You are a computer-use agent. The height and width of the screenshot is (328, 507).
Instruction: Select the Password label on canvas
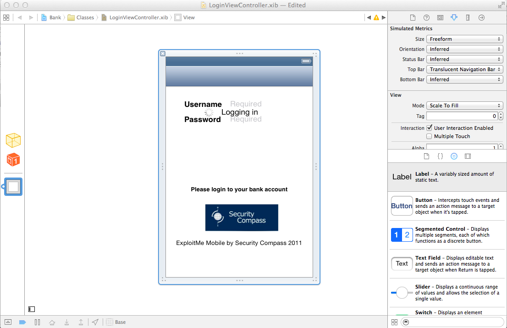[203, 119]
